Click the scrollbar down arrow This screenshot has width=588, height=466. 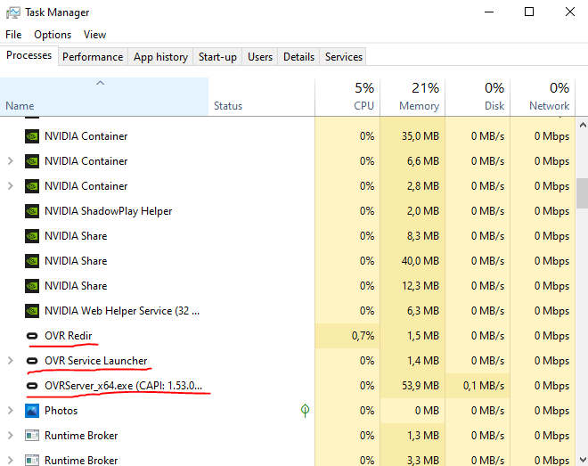tap(583, 460)
